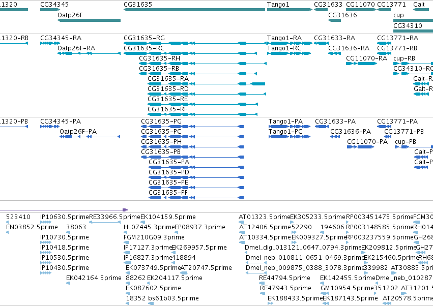433x306 pixels.
Task: Click the cup gene label
Action: 398,15
